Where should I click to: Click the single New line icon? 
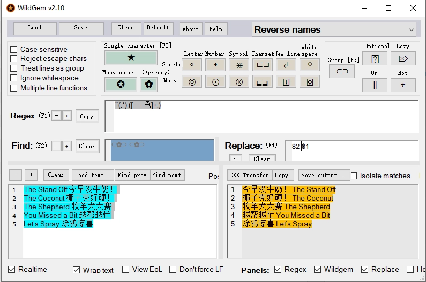(x=286, y=65)
